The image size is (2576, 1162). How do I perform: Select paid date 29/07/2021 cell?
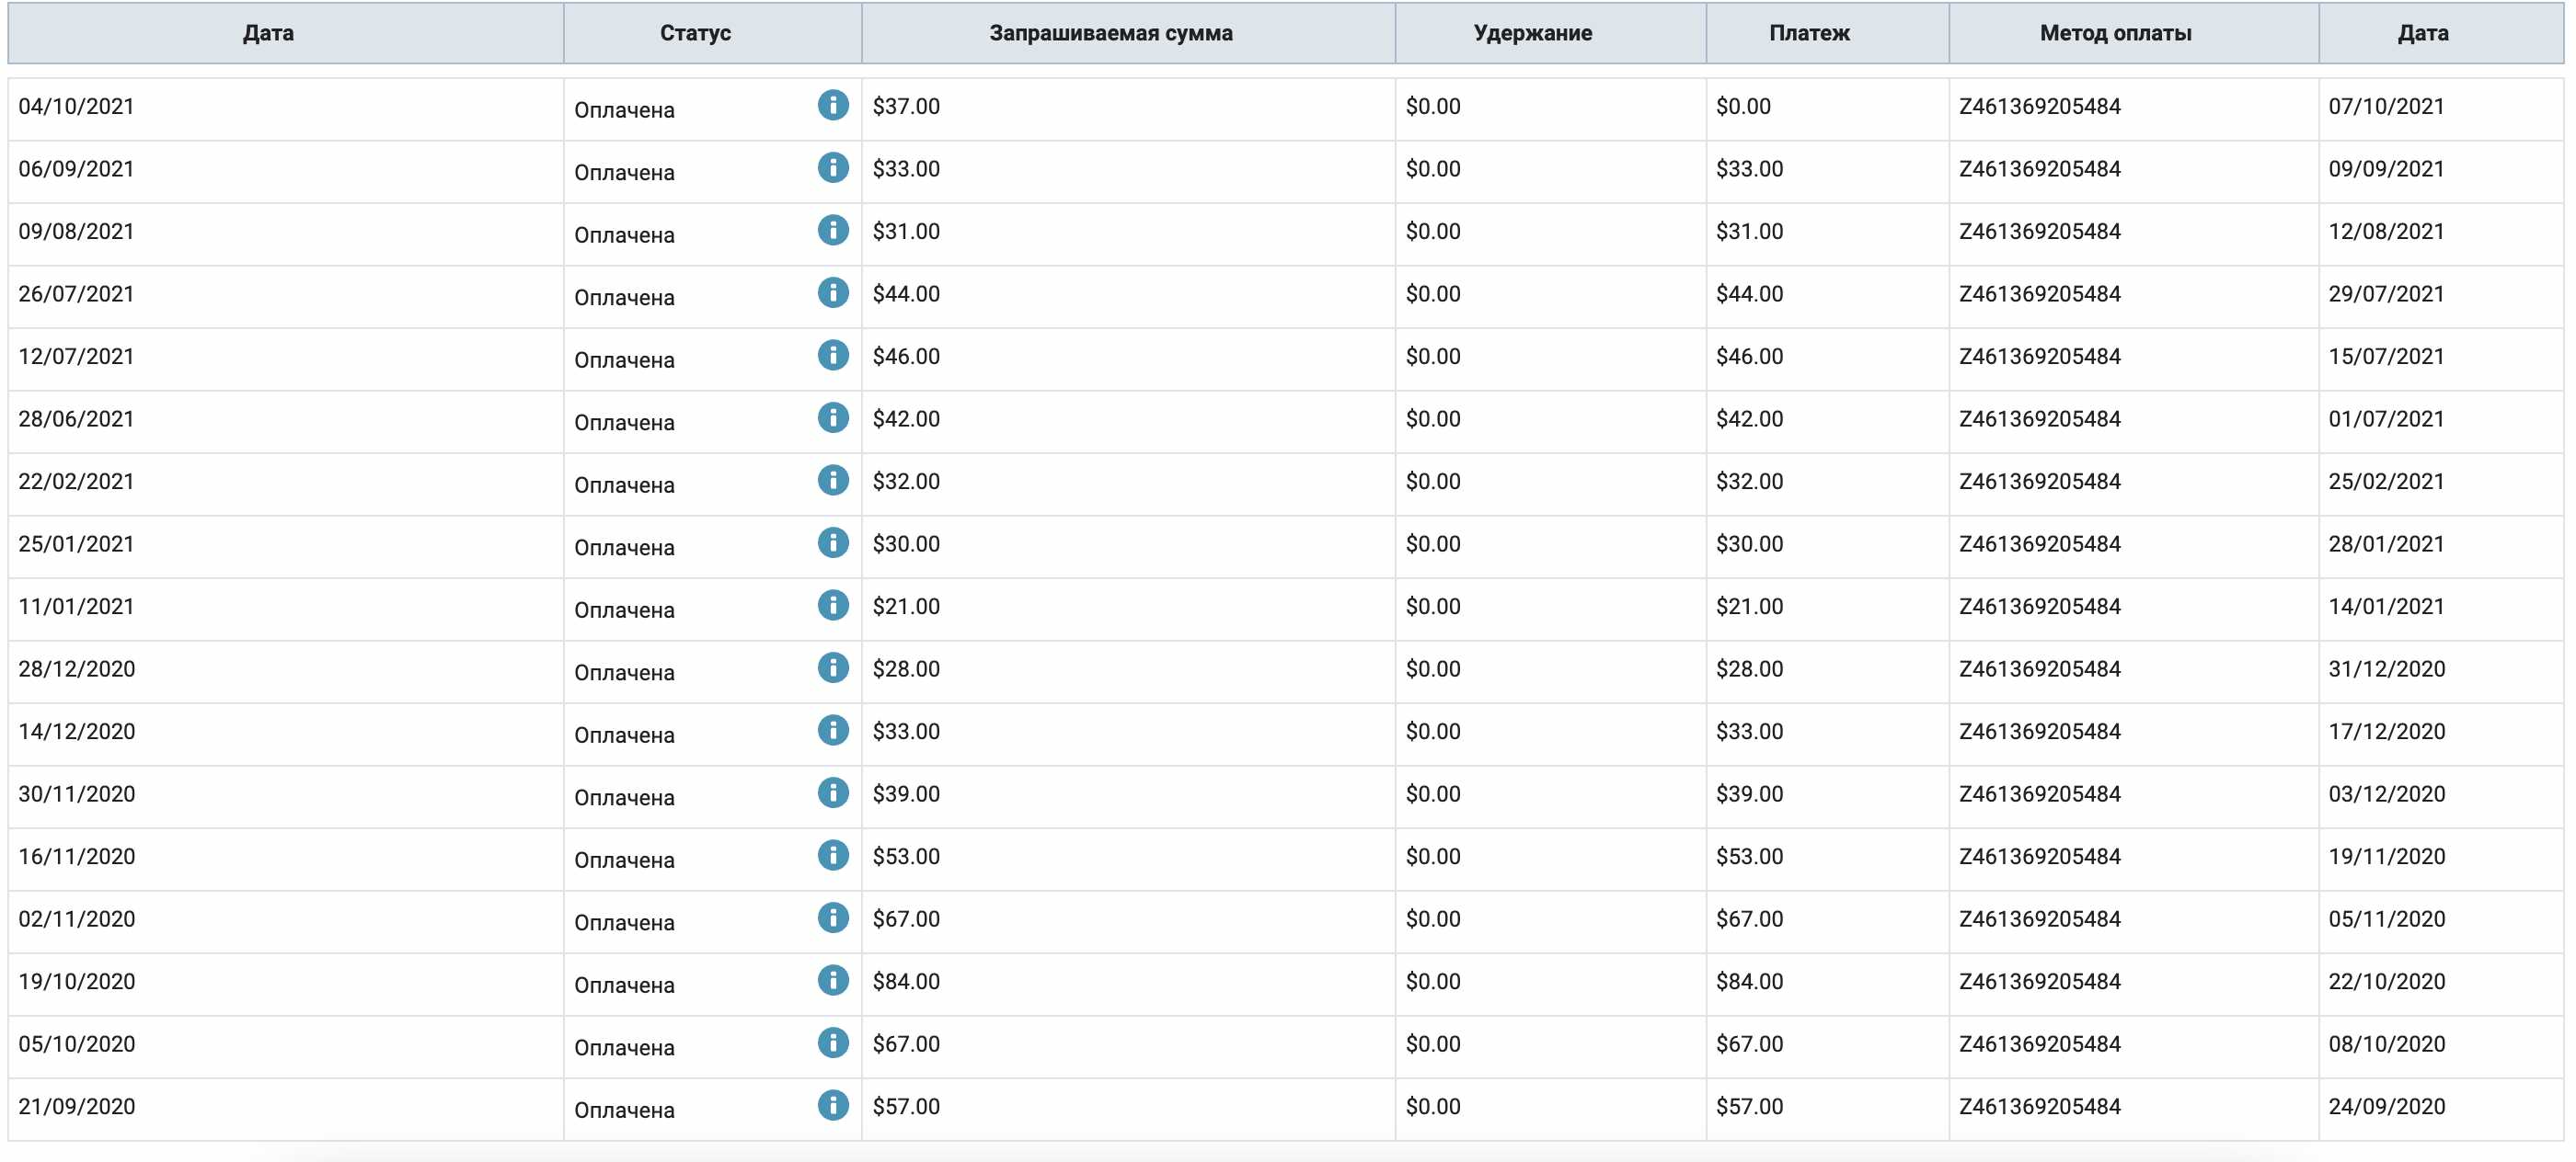click(x=2441, y=297)
